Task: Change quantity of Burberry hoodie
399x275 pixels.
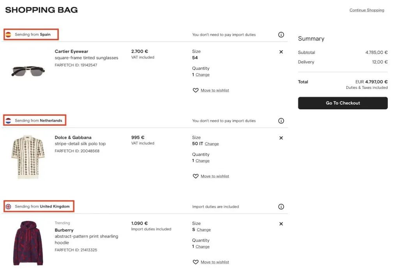Action: tap(202, 247)
